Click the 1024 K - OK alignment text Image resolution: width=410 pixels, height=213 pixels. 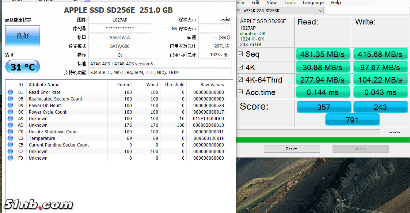coord(253,39)
